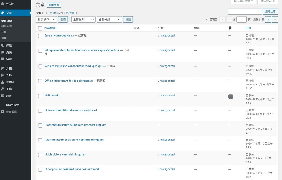Image resolution: width=282 pixels, height=180 pixels.
Task: Open the post titled Praesentium soluta numquam deserunt aliquam
Action: 75,125
